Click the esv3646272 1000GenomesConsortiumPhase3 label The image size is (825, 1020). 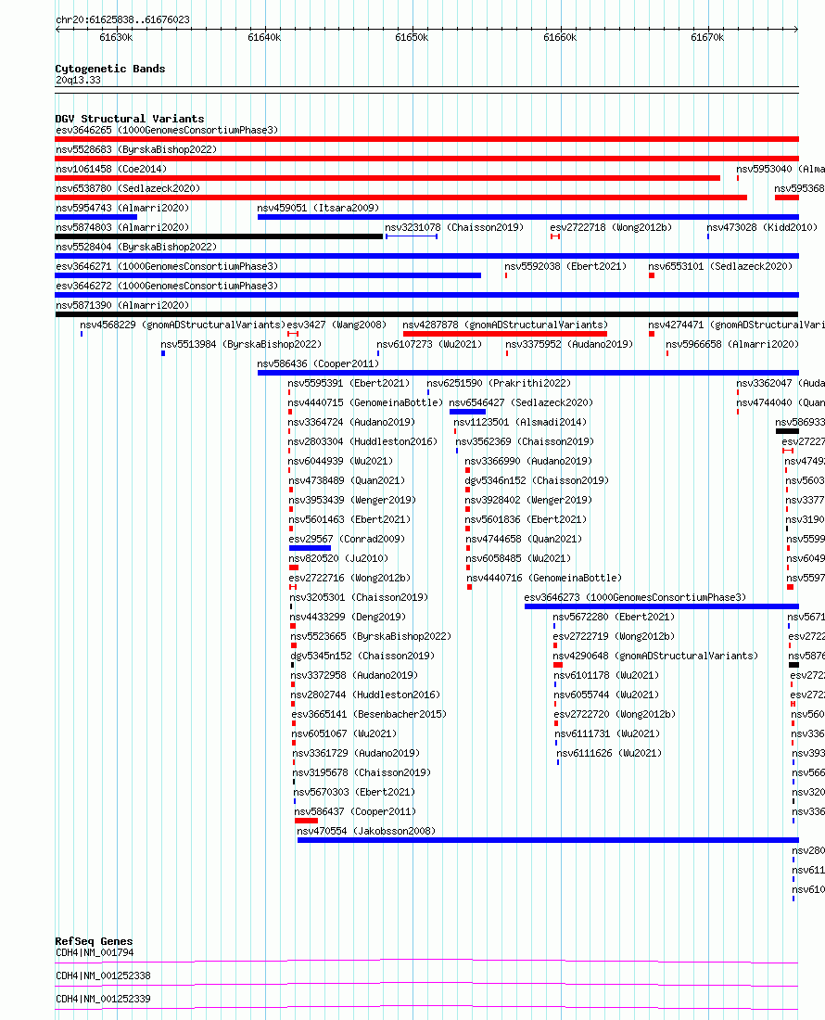click(x=167, y=286)
